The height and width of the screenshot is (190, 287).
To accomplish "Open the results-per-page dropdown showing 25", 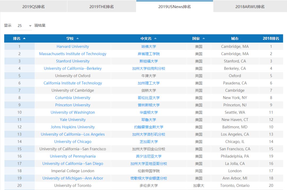I will (x=23, y=26).
